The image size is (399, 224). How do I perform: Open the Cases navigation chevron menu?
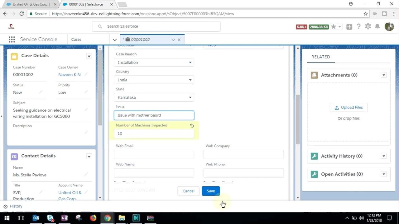(115, 40)
